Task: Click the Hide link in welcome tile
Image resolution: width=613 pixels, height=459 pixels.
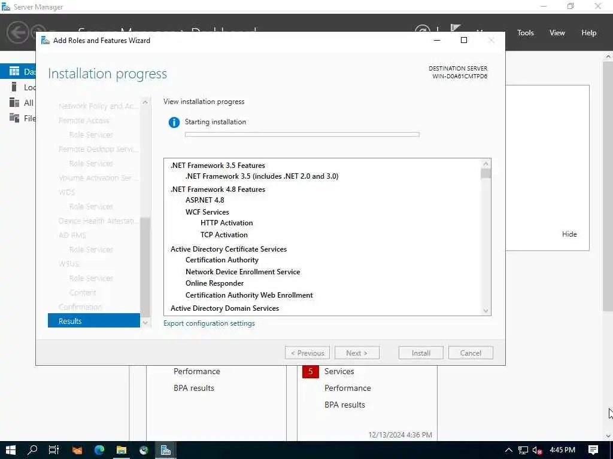Action: point(569,234)
